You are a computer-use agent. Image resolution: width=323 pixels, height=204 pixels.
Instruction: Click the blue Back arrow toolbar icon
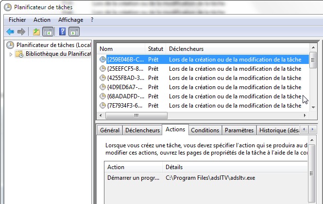(x=10, y=32)
